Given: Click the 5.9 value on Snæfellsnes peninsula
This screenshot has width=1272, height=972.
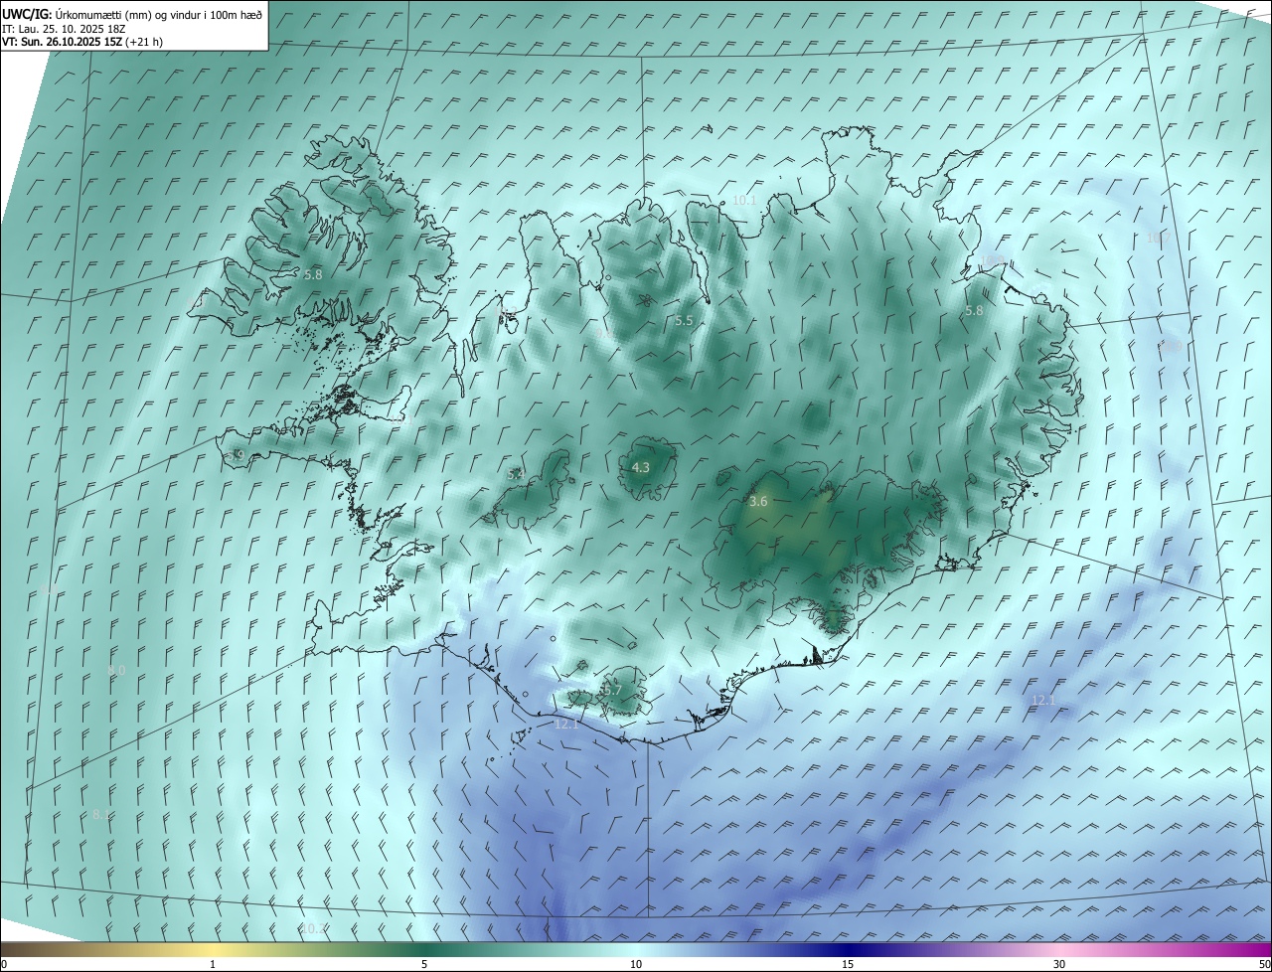Looking at the screenshot, I should click(236, 455).
